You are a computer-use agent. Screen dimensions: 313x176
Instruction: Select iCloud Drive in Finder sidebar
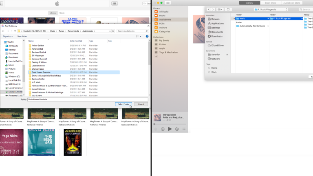[217, 46]
